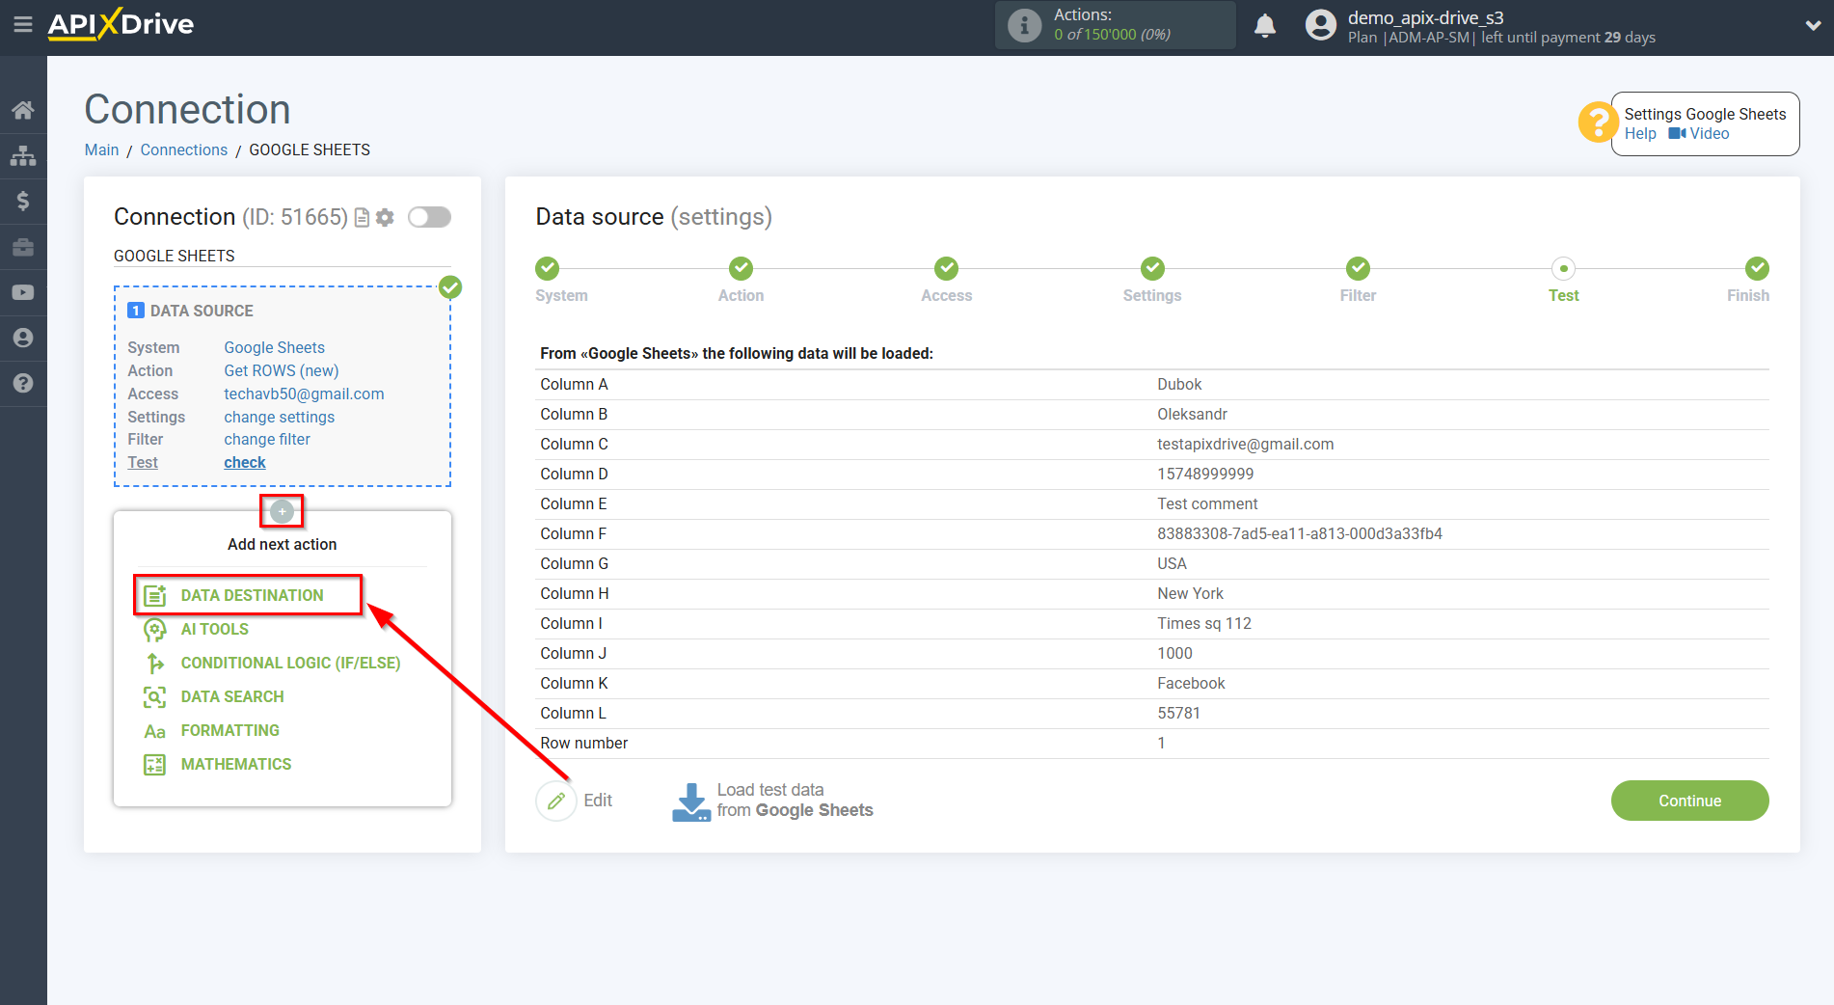1834x1005 pixels.
Task: Click the Load test data download icon
Action: tap(690, 801)
